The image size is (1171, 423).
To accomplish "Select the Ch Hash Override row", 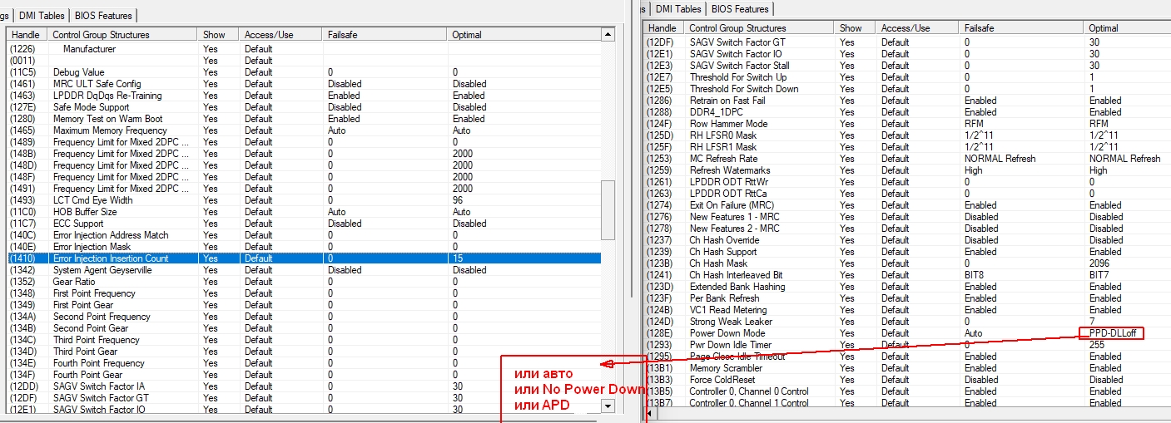I will click(x=907, y=240).
